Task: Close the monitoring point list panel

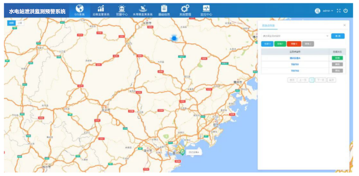Action: [344, 25]
